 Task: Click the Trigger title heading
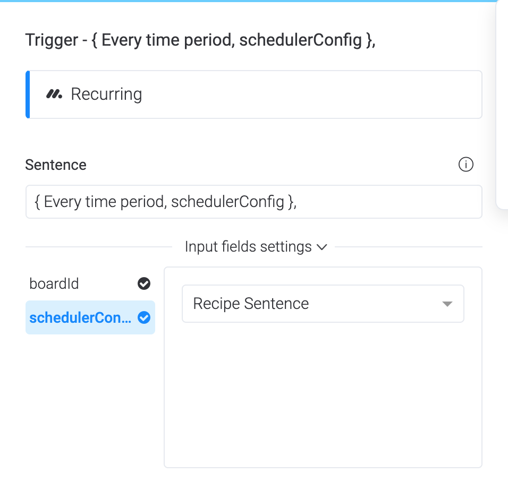click(200, 40)
